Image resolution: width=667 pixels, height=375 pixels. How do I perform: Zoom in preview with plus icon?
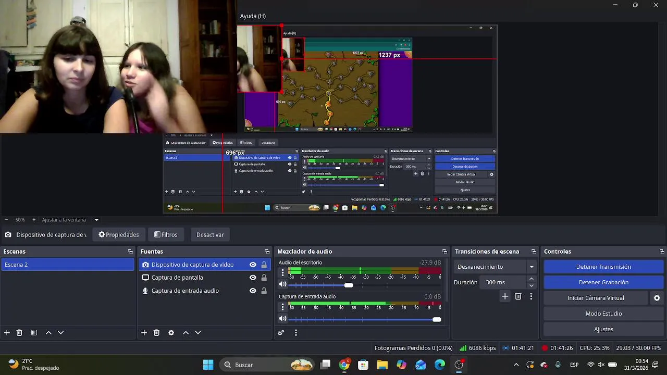coord(34,220)
